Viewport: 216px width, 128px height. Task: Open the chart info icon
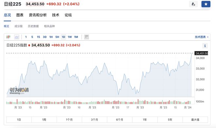tap(205, 46)
